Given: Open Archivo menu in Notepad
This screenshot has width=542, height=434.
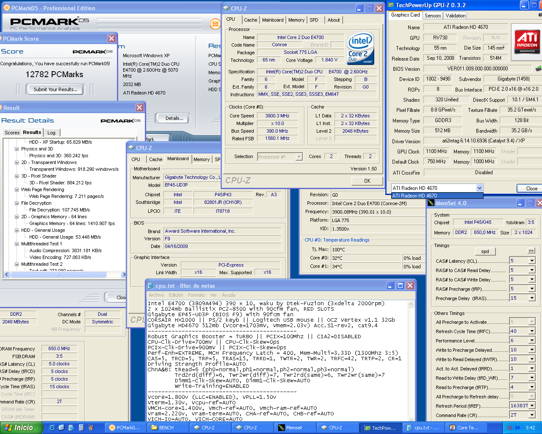Looking at the screenshot, I should pos(156,295).
